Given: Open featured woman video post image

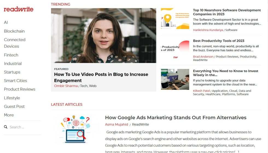Looking at the screenshot, I should tap(103, 36).
